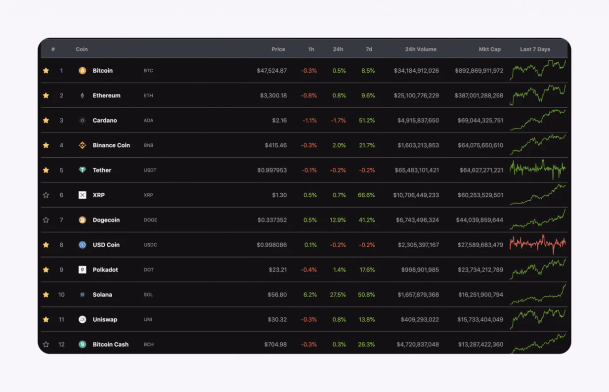The height and width of the screenshot is (392, 609).
Task: Click the Solana coin logo
Action: pos(83,295)
